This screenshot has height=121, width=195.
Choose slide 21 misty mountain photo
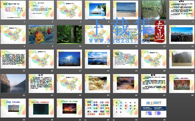(182, 59)
